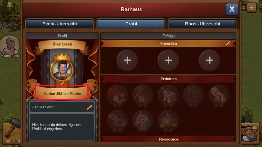
Task: Close the Rathaus window
Action: point(232,9)
